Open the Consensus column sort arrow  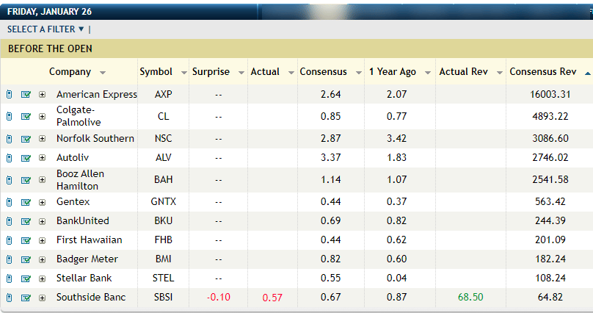[x=359, y=73]
